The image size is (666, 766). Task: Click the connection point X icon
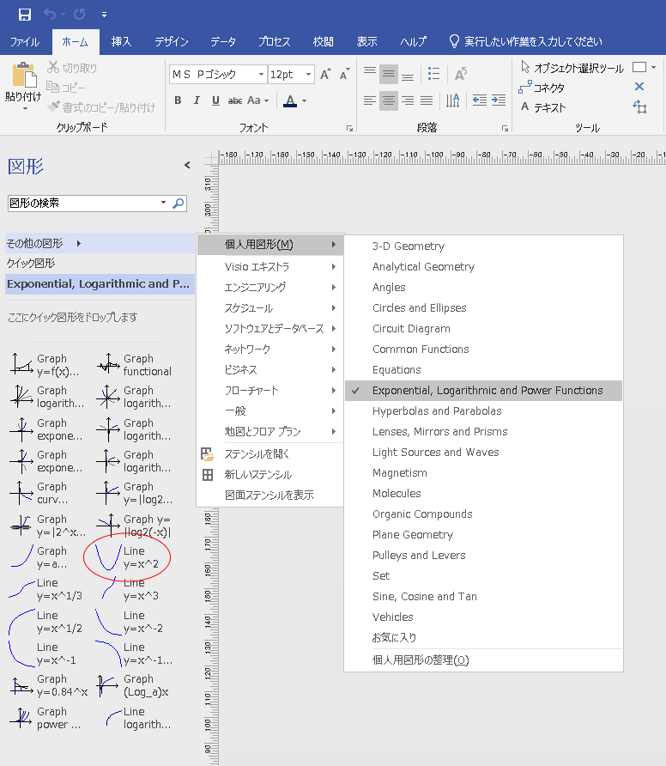click(x=639, y=87)
